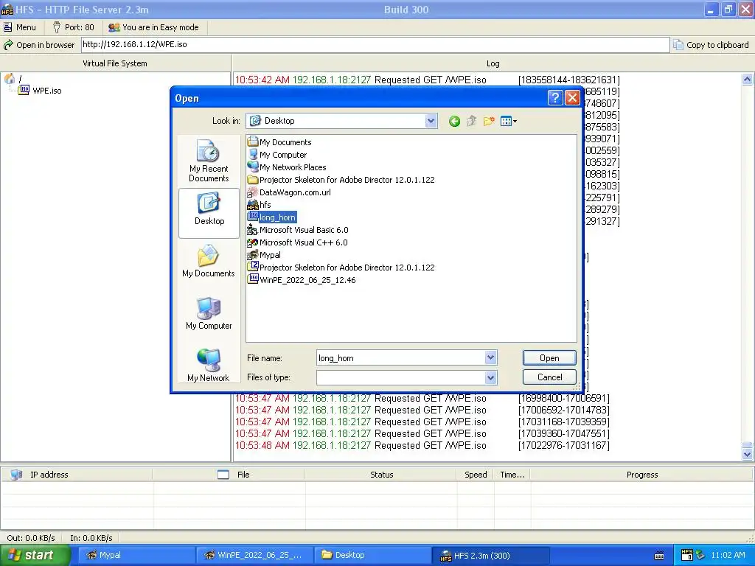Click the Log panel scroll down arrow
Viewport: 755px width, 566px height.
(747, 454)
